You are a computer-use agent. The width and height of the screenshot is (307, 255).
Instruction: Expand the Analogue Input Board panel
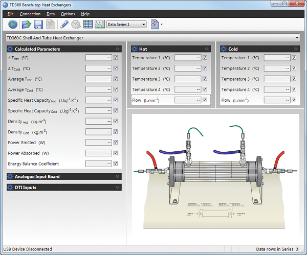pos(64,177)
